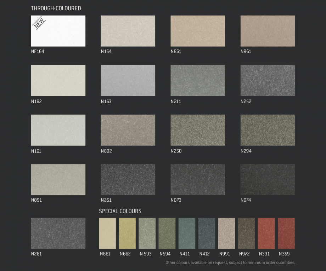Choose the N211 grey-green swatch
Screen dimensions: 326x271
point(198,81)
